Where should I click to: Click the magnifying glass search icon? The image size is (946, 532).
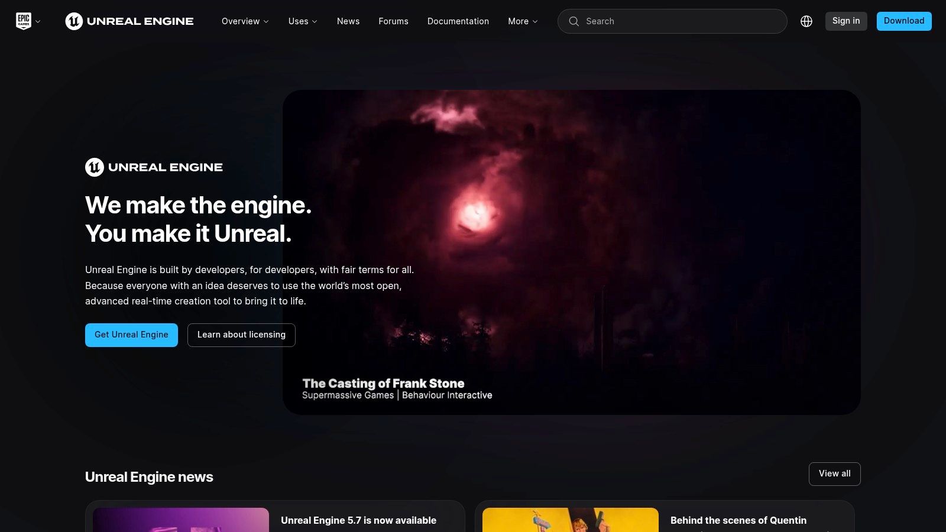coord(574,21)
